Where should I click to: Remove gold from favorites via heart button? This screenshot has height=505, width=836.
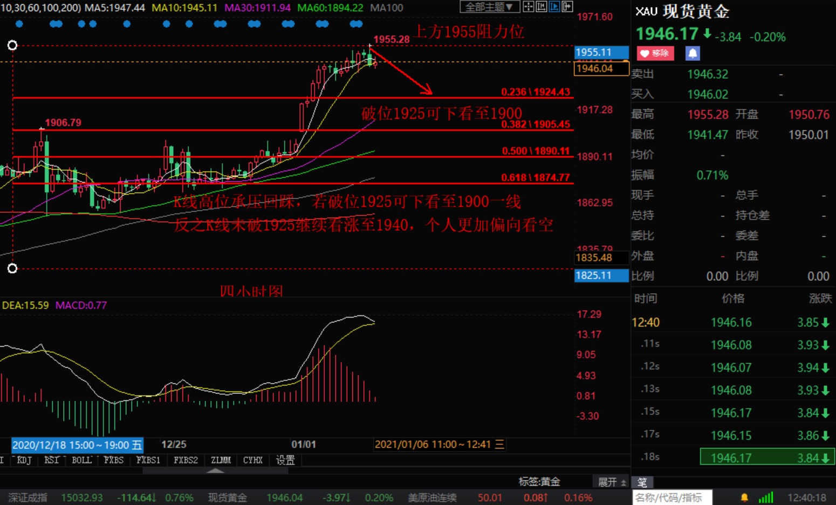pyautogui.click(x=655, y=53)
